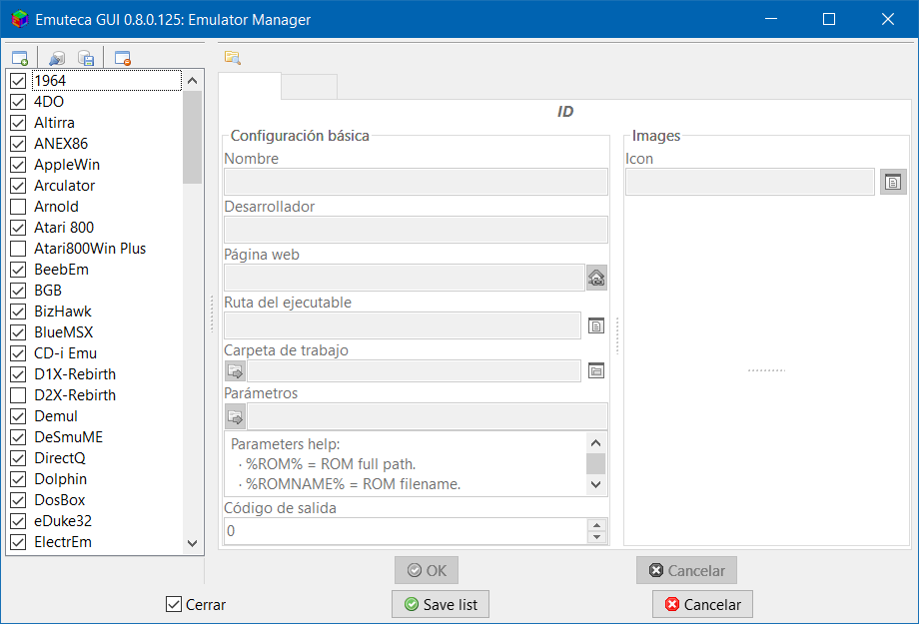Click emulator list scrollbar down arrow
The height and width of the screenshot is (624, 919).
pyautogui.click(x=192, y=543)
